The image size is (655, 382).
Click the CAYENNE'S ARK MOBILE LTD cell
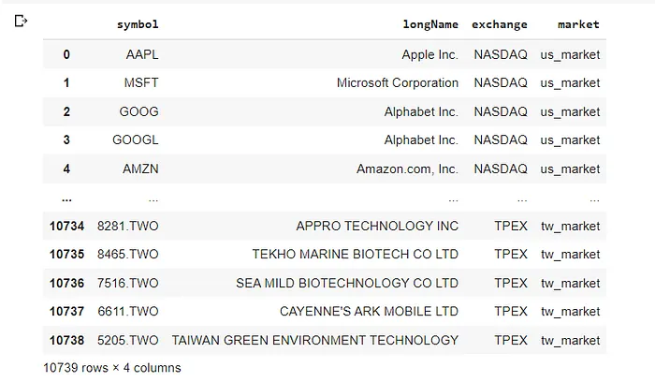click(x=369, y=312)
